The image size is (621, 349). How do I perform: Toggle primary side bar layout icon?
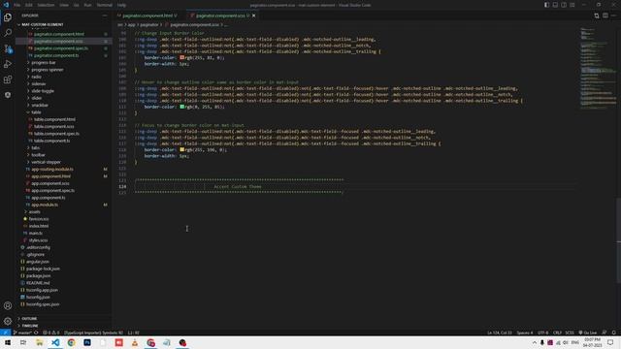coord(546,5)
